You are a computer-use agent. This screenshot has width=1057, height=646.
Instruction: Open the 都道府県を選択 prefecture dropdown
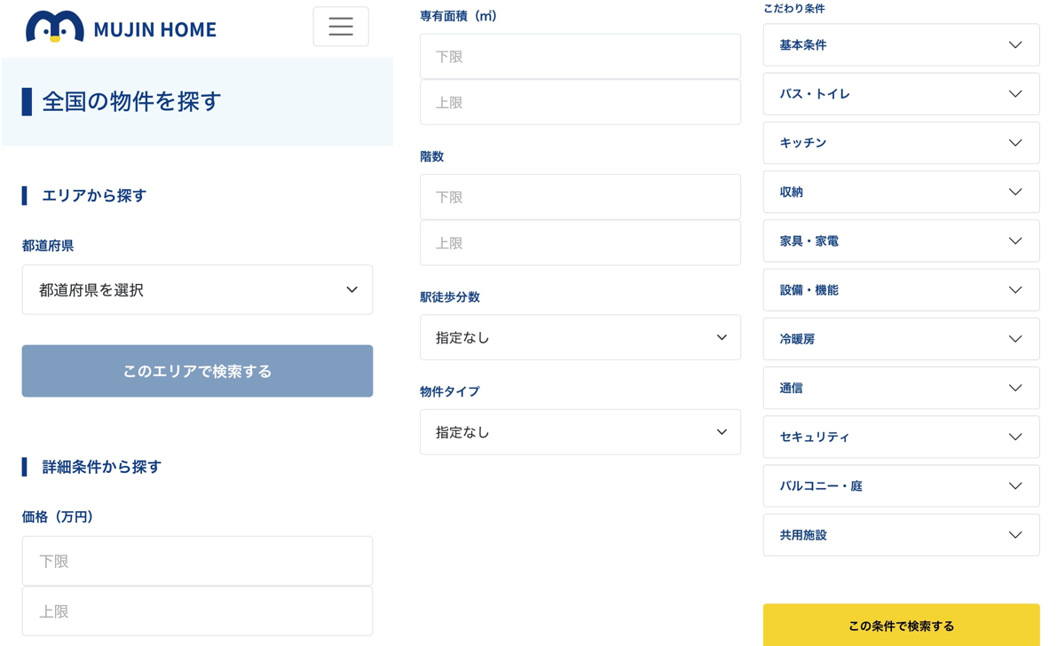click(197, 289)
